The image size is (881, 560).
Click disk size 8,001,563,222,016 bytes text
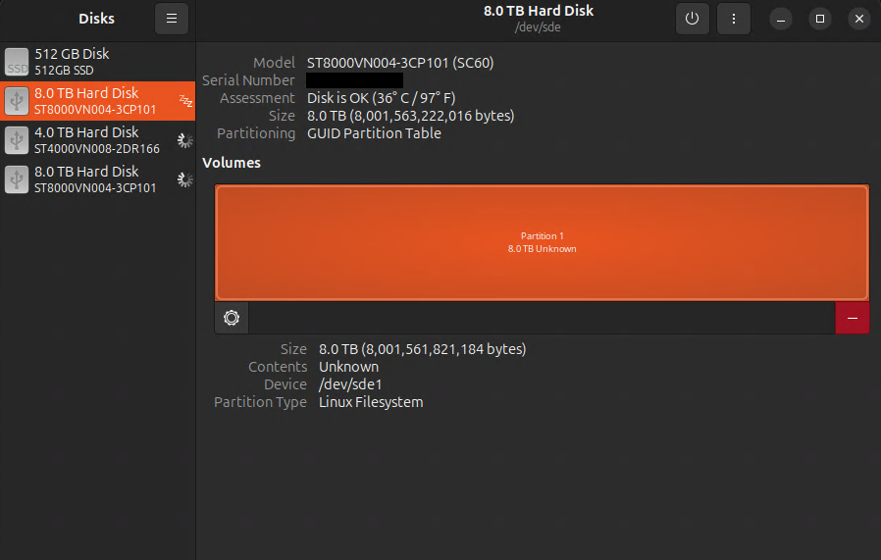click(411, 116)
